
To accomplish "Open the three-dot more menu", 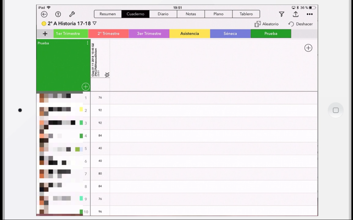I will click(x=309, y=14).
